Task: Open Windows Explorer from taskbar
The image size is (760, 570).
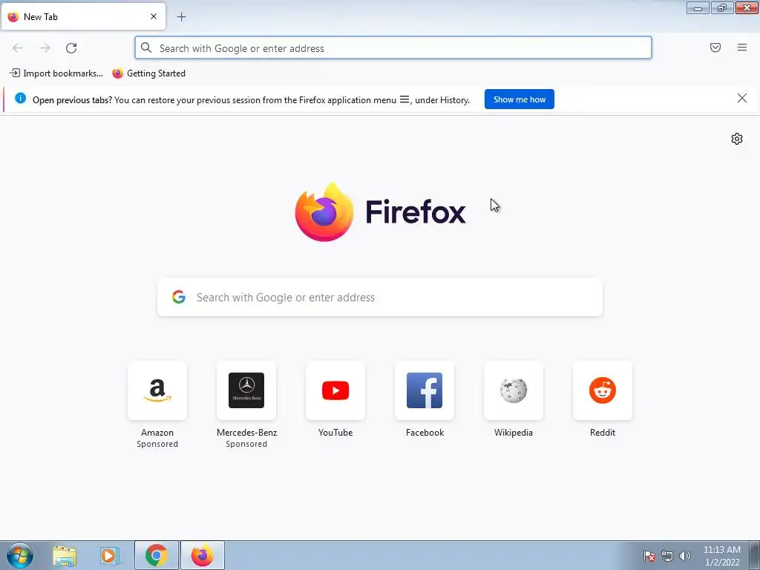Action: [65, 555]
